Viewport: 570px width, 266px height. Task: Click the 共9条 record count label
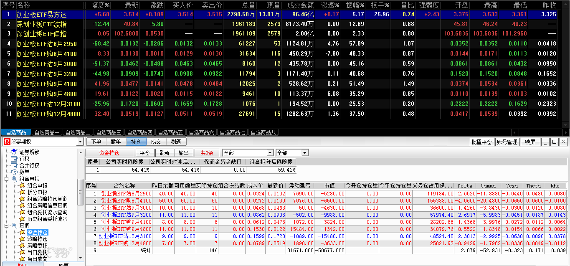(x=207, y=153)
